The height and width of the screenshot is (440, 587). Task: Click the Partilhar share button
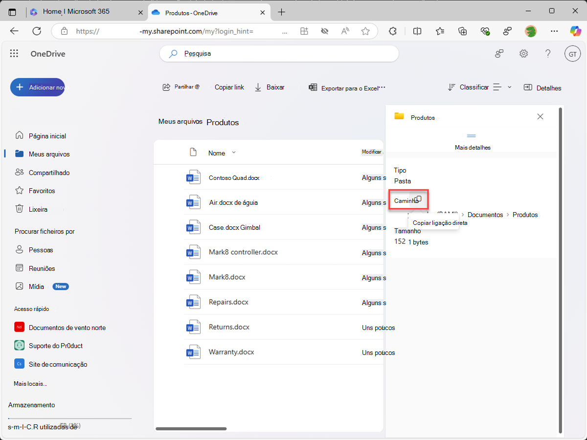click(181, 87)
